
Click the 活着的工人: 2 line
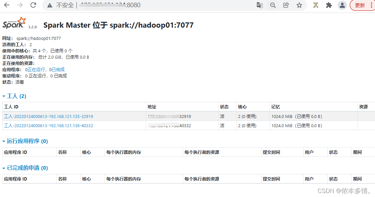coord(17,45)
